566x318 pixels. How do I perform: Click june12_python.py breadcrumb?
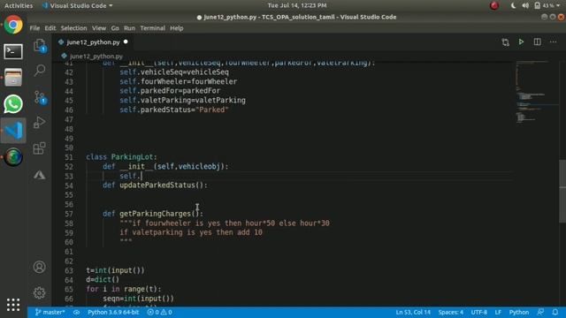[96, 57]
